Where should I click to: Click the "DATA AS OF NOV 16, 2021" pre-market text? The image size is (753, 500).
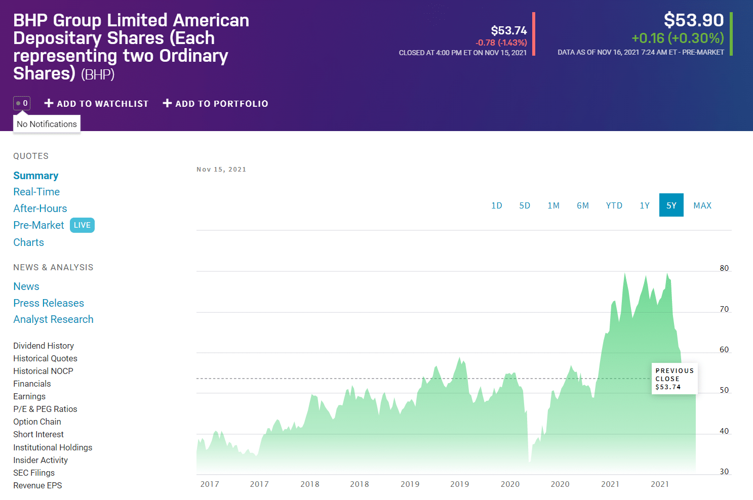[641, 52]
